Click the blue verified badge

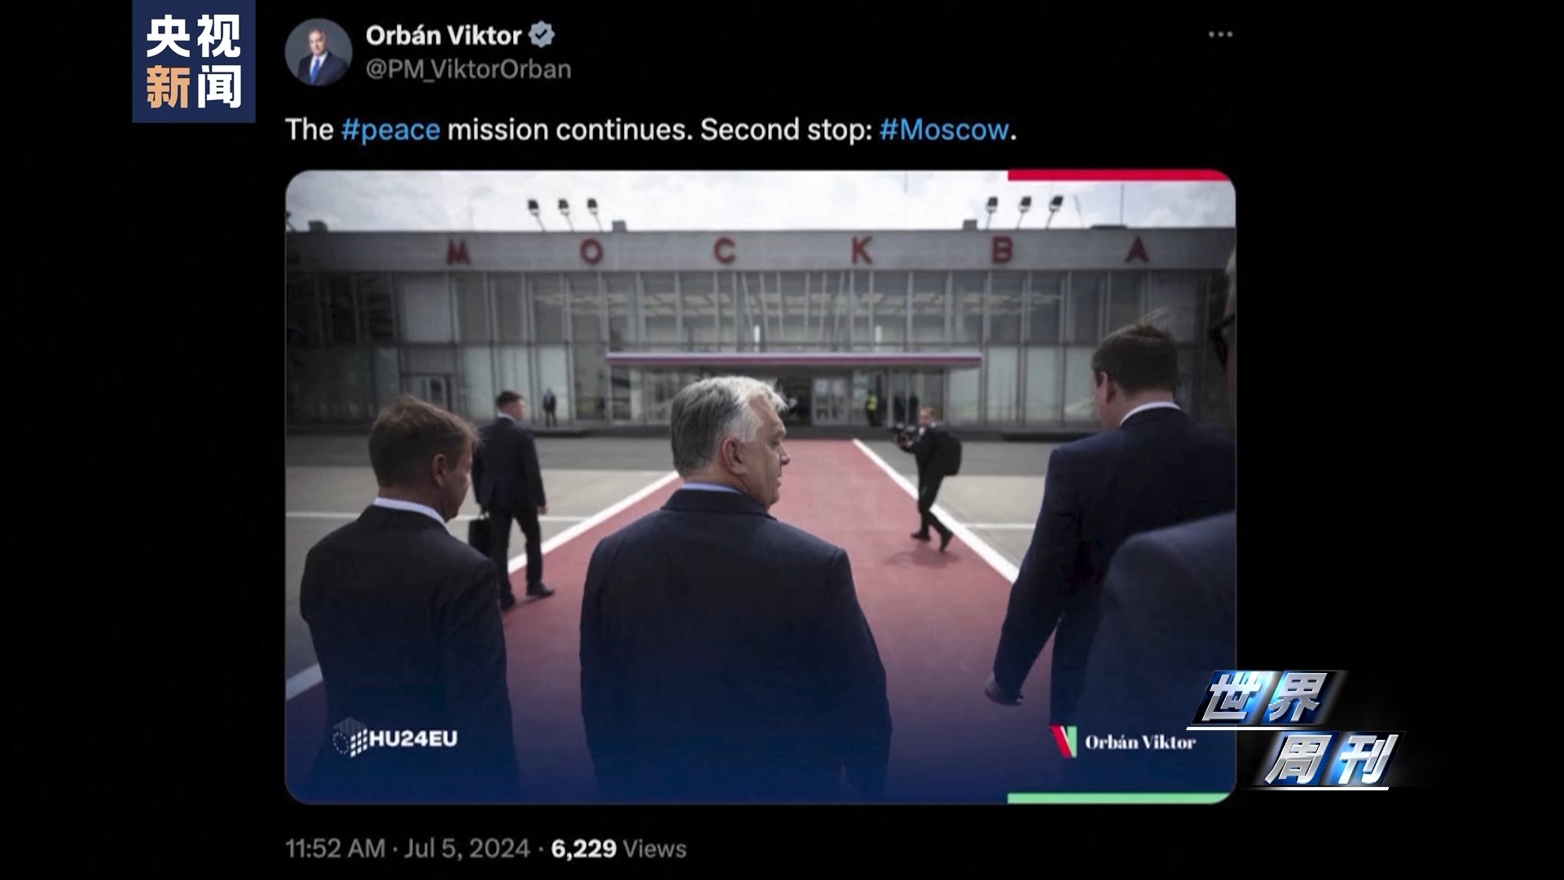(542, 35)
